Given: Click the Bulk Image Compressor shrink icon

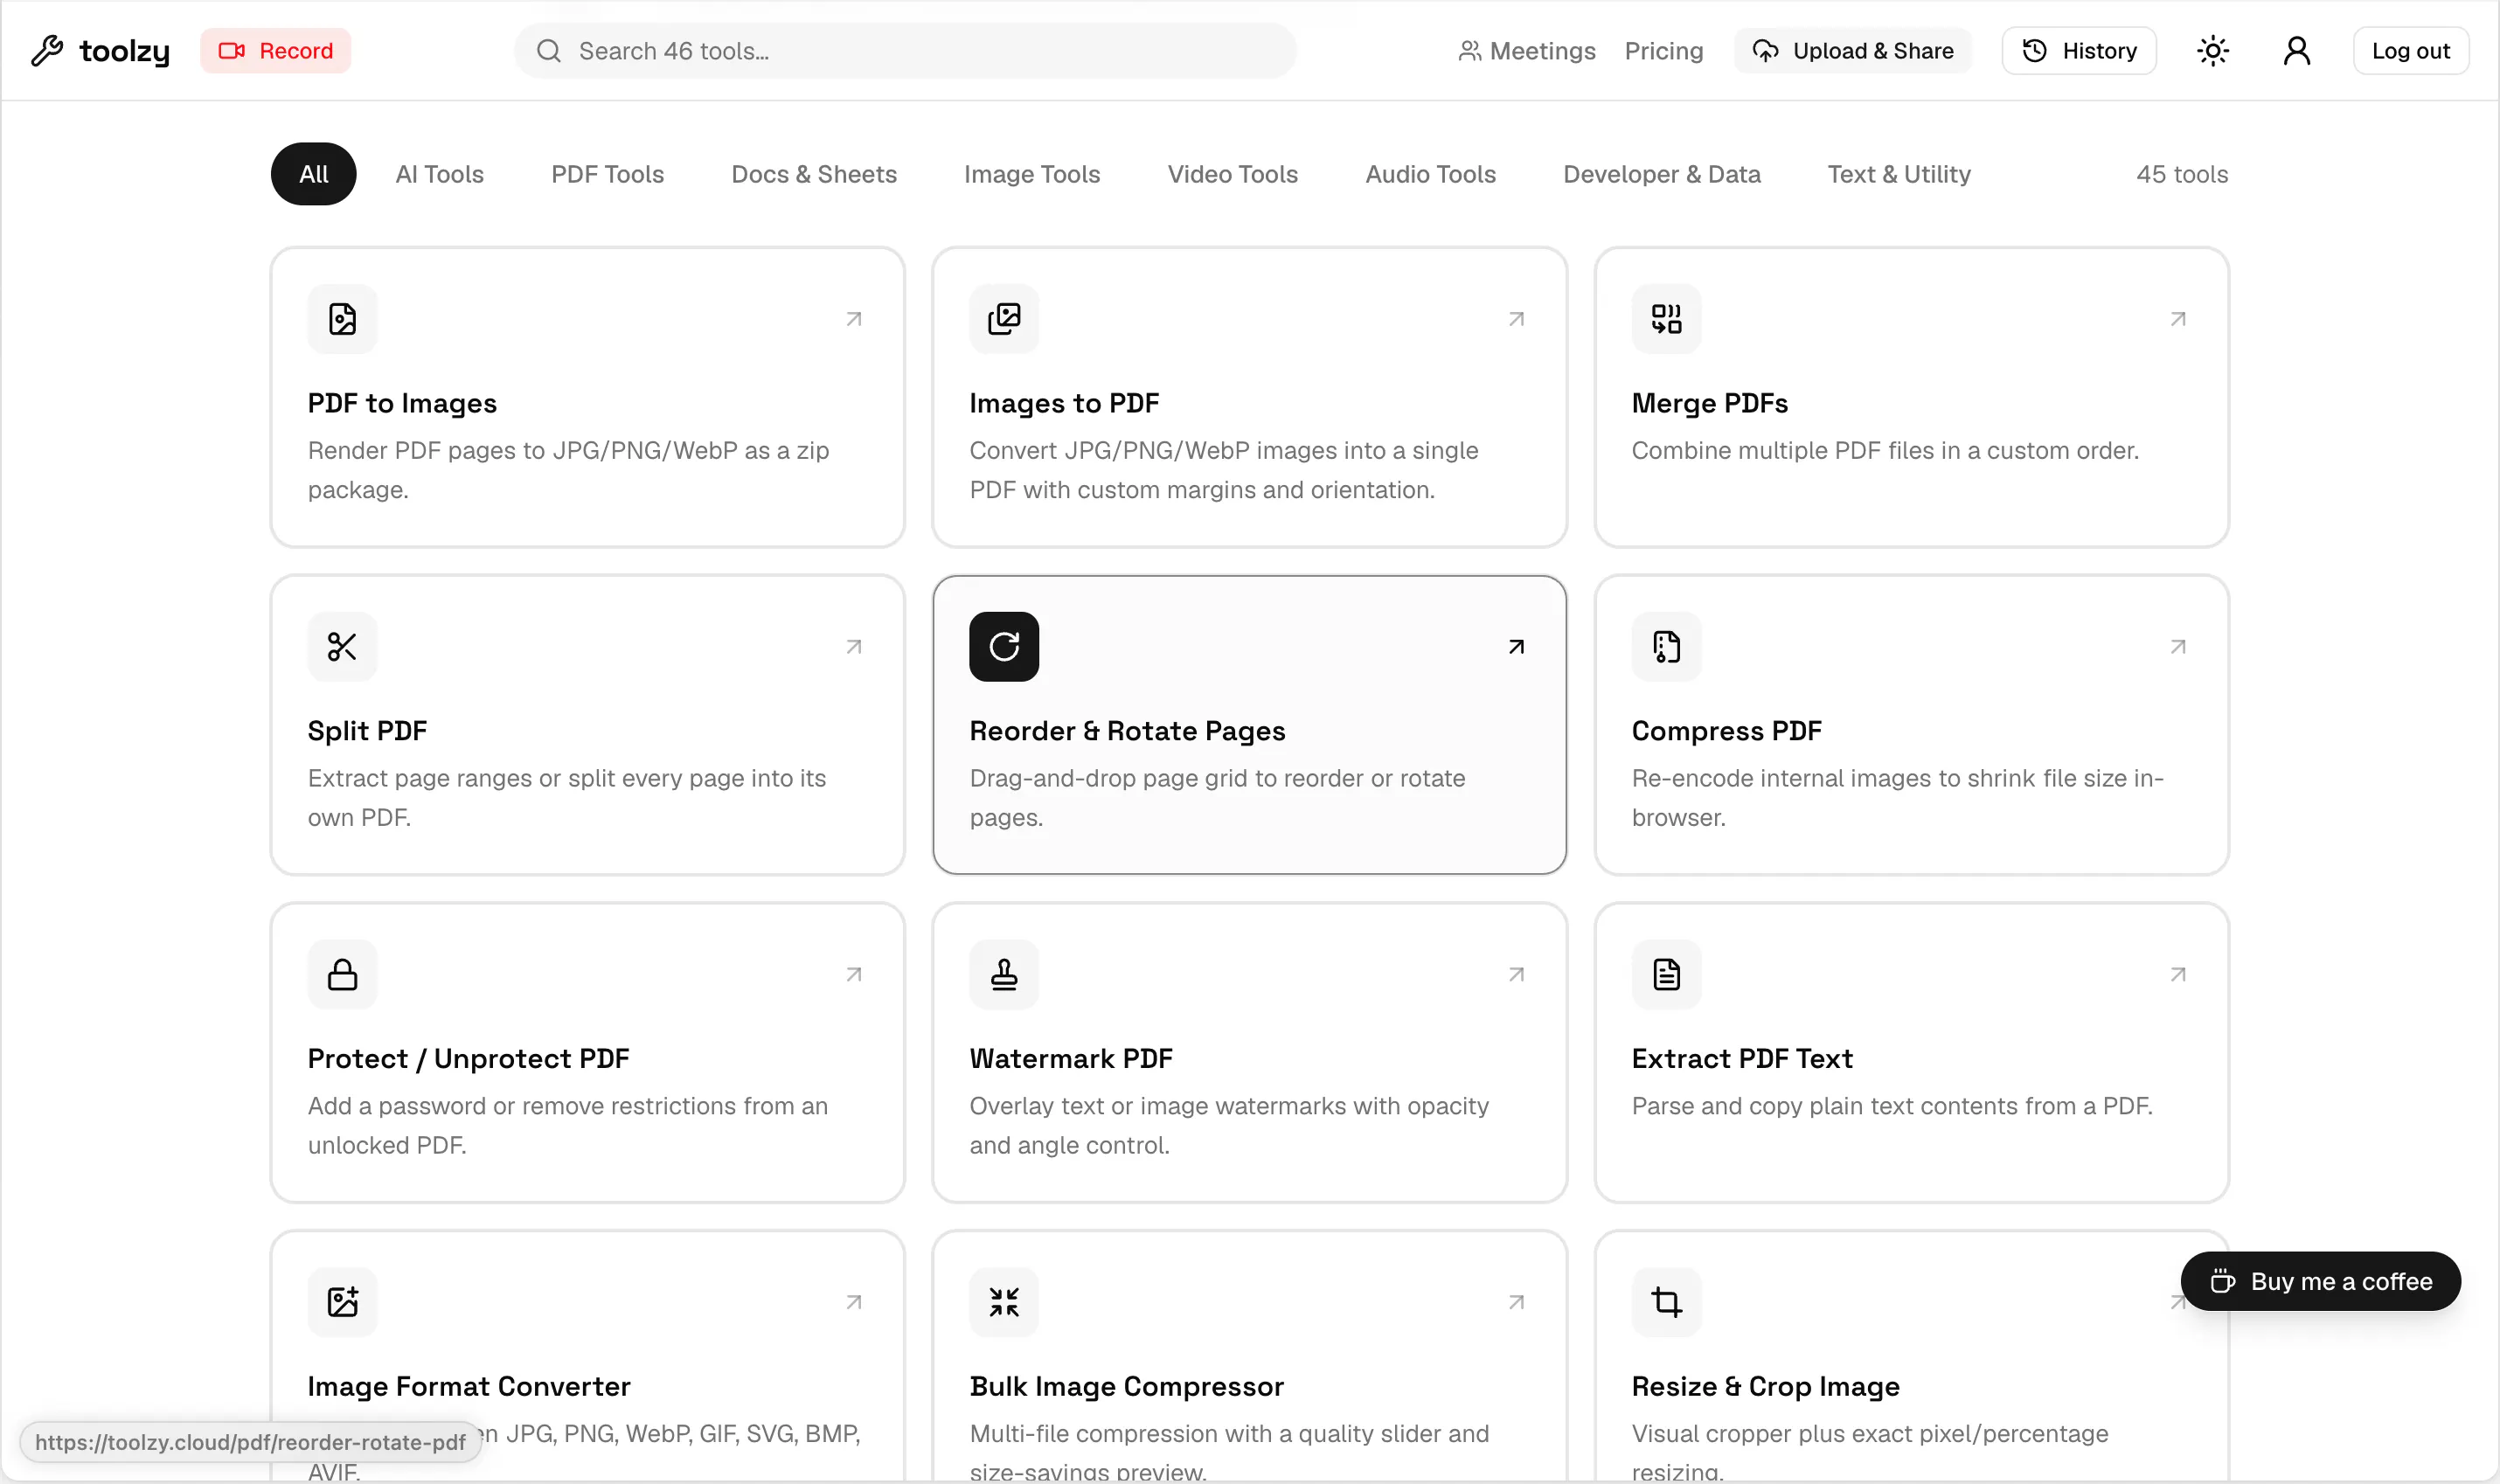Looking at the screenshot, I should (x=1004, y=1302).
